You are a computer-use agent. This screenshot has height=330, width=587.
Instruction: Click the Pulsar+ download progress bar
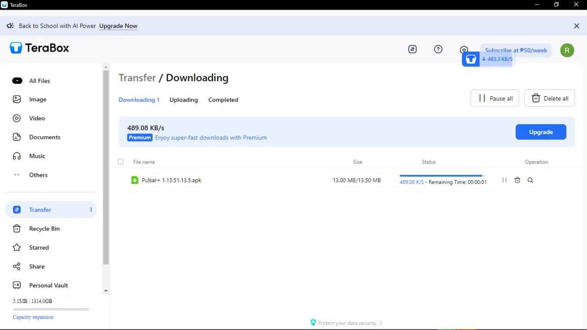point(442,176)
